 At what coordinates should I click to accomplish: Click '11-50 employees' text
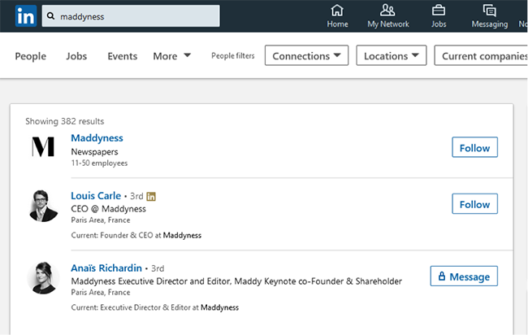click(99, 163)
